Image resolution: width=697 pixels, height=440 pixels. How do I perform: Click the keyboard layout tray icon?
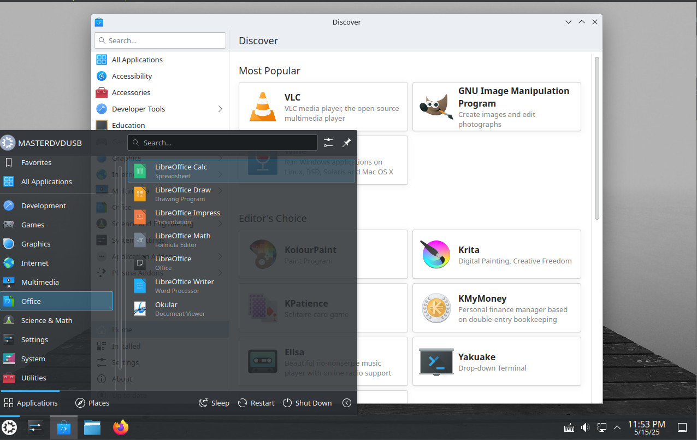(x=569, y=427)
